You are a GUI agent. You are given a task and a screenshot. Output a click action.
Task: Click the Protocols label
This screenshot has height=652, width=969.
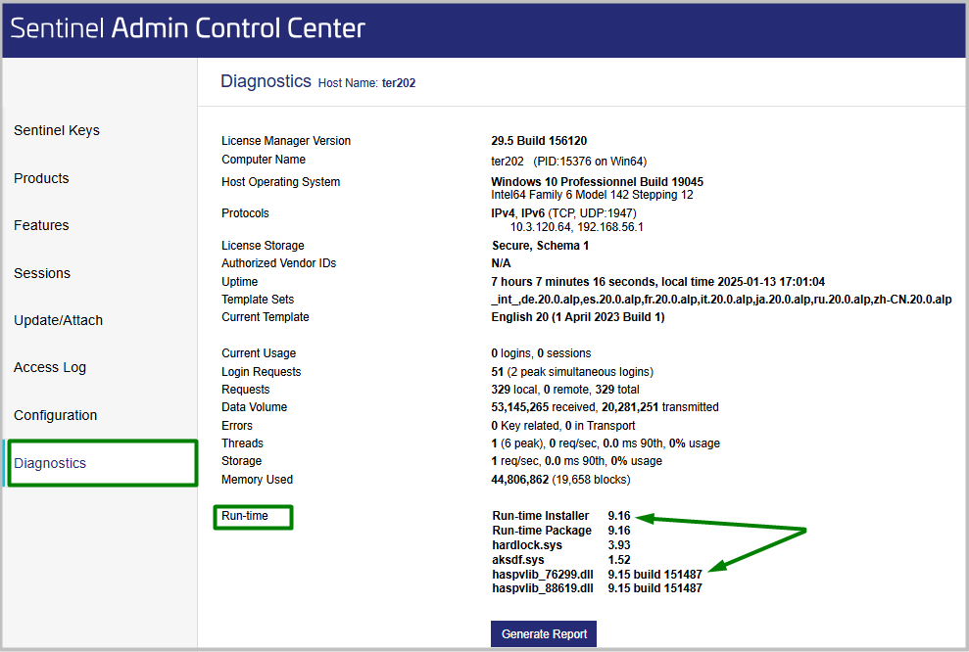pos(245,213)
